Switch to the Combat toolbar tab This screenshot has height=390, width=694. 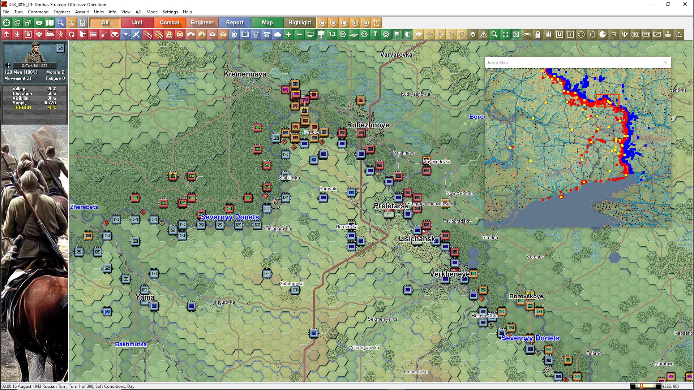click(x=170, y=22)
